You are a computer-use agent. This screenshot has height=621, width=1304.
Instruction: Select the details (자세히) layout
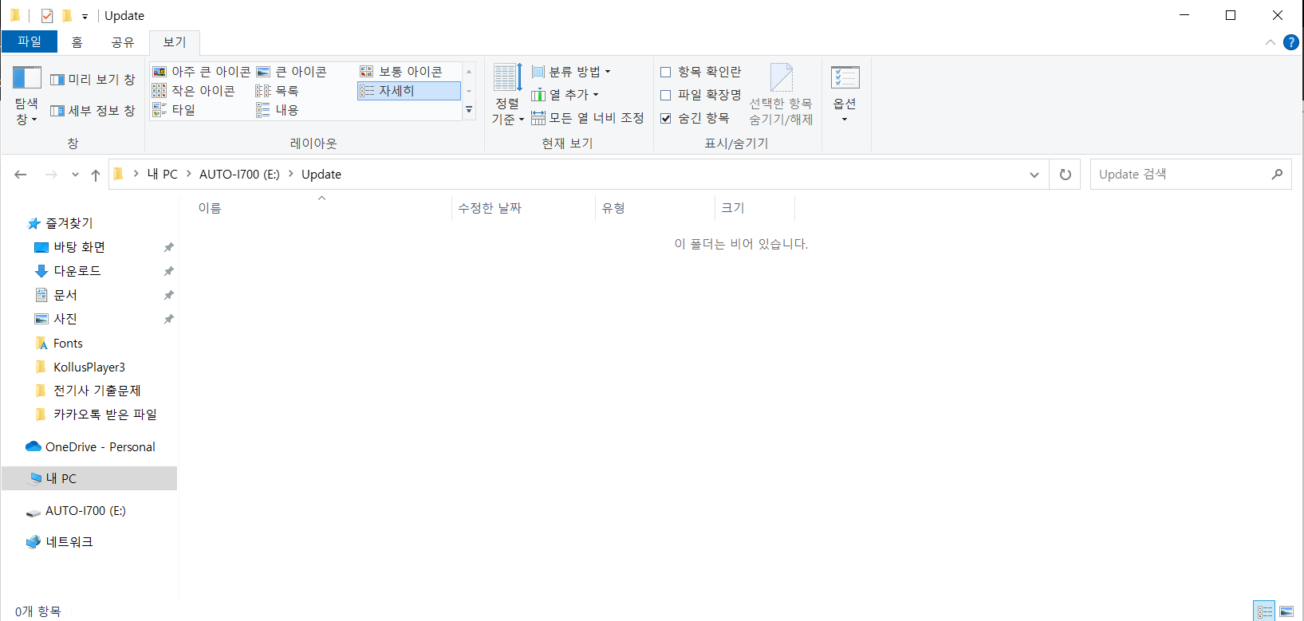click(x=409, y=91)
